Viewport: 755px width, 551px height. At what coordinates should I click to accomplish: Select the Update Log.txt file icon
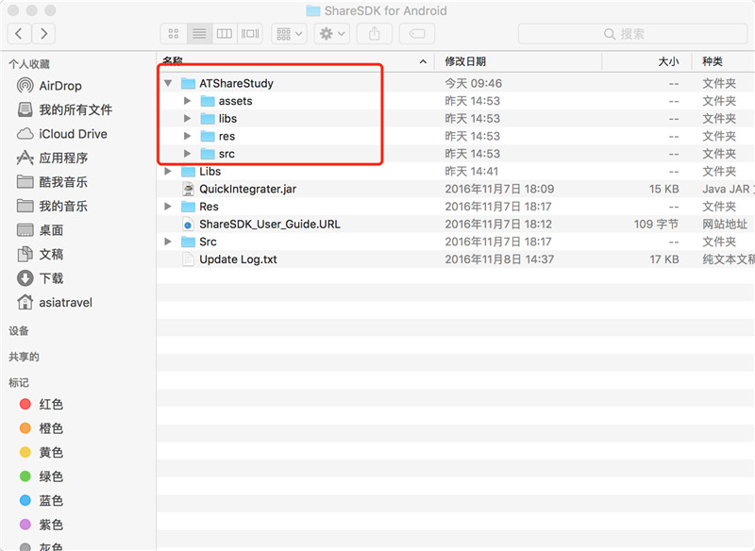tap(188, 259)
